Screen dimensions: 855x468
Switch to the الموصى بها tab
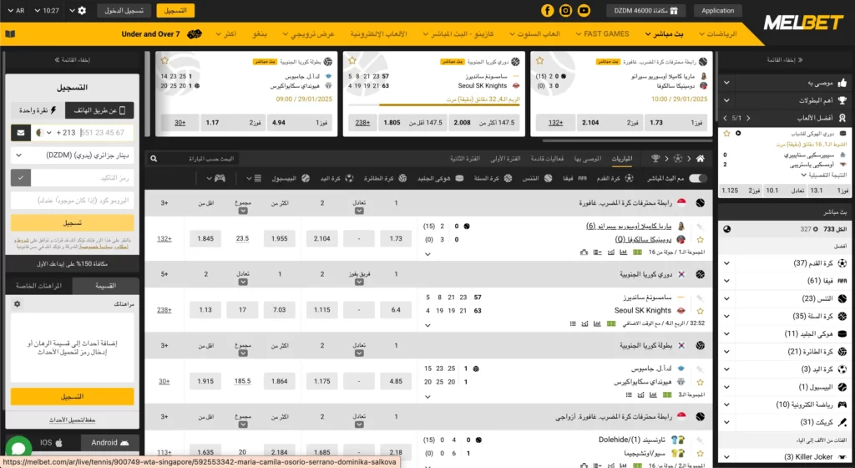(587, 159)
